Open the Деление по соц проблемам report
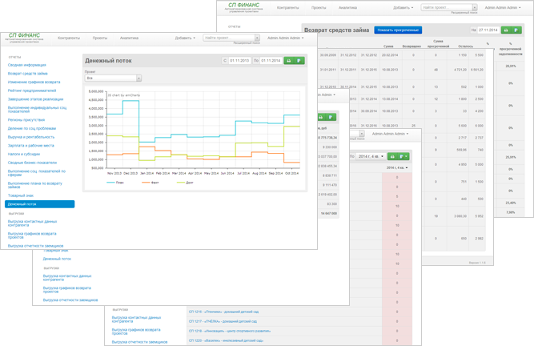The width and height of the screenshot is (534, 346). [32, 128]
